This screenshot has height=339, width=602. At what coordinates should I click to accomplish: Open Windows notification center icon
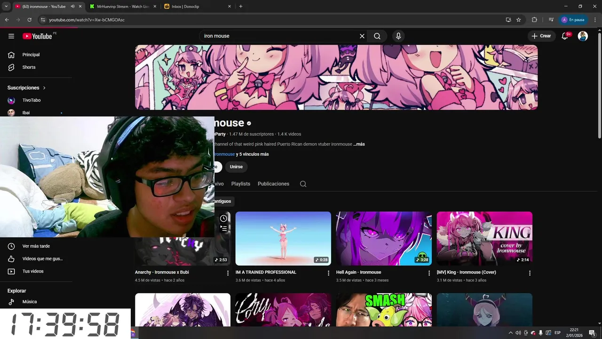pyautogui.click(x=592, y=333)
